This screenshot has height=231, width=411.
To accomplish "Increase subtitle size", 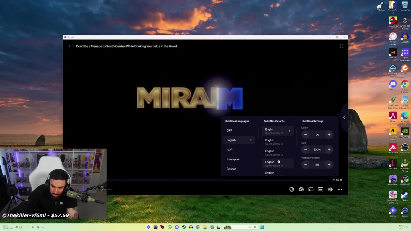I will (329, 150).
